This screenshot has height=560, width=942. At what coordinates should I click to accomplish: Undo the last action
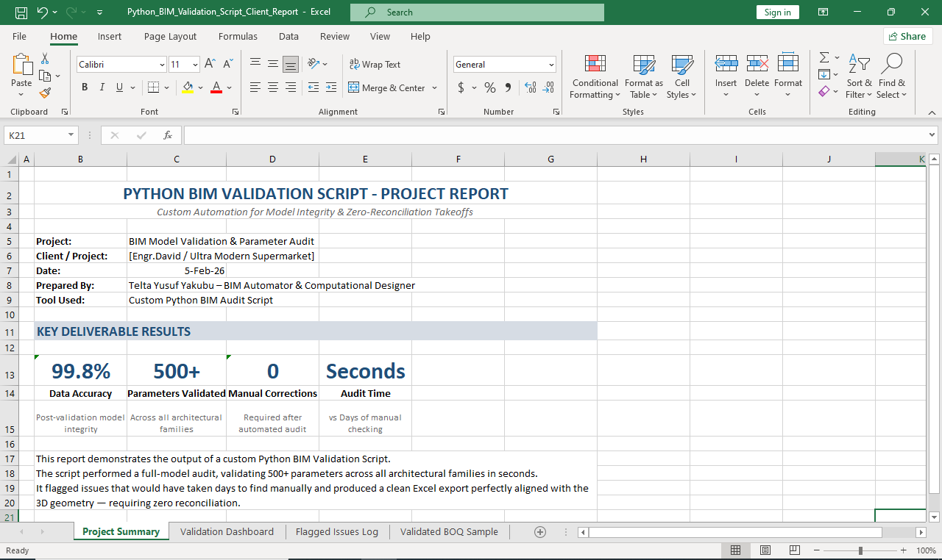42,12
